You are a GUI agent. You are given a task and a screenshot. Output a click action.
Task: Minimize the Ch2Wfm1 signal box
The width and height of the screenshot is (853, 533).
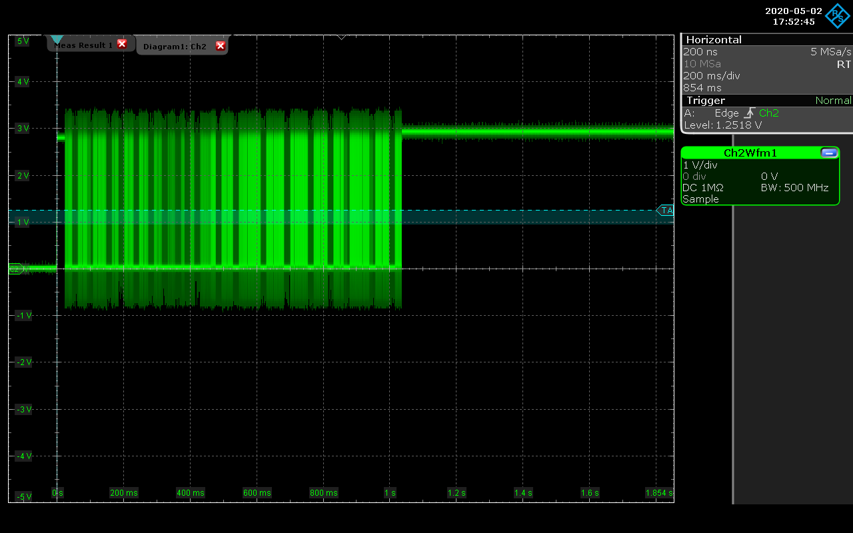829,153
